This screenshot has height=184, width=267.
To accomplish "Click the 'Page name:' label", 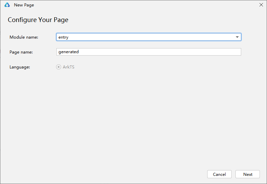I will coord(21,52).
